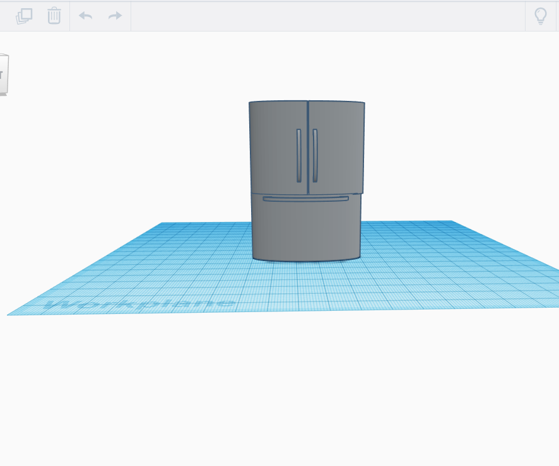Viewport: 559px width, 466px height.
Task: Click the right door's vertical handle
Action: [315, 155]
